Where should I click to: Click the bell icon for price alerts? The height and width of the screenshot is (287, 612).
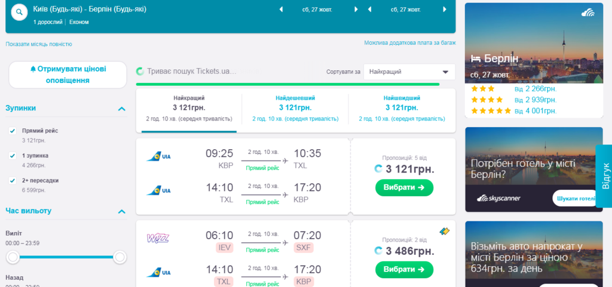point(33,69)
